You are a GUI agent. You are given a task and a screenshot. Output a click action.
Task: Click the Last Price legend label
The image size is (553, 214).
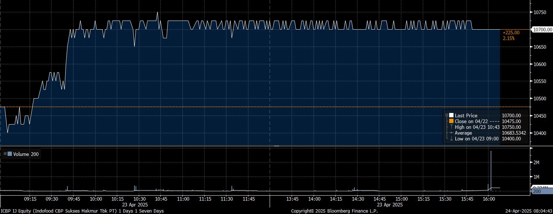coord(466,115)
